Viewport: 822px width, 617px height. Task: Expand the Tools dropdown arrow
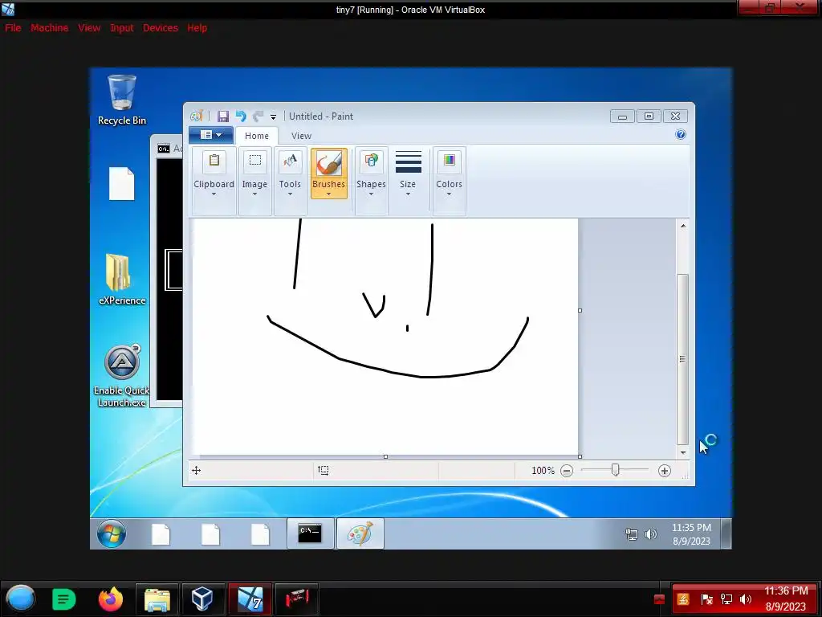point(290,194)
